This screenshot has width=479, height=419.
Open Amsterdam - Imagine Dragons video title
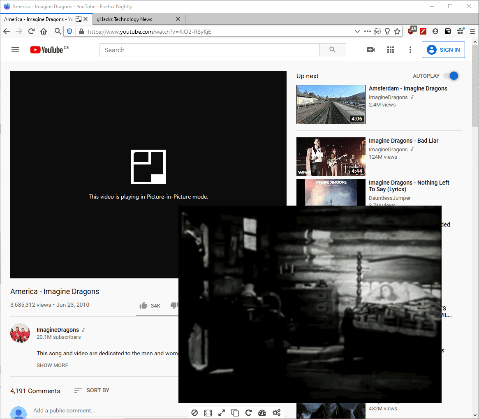[x=408, y=88]
